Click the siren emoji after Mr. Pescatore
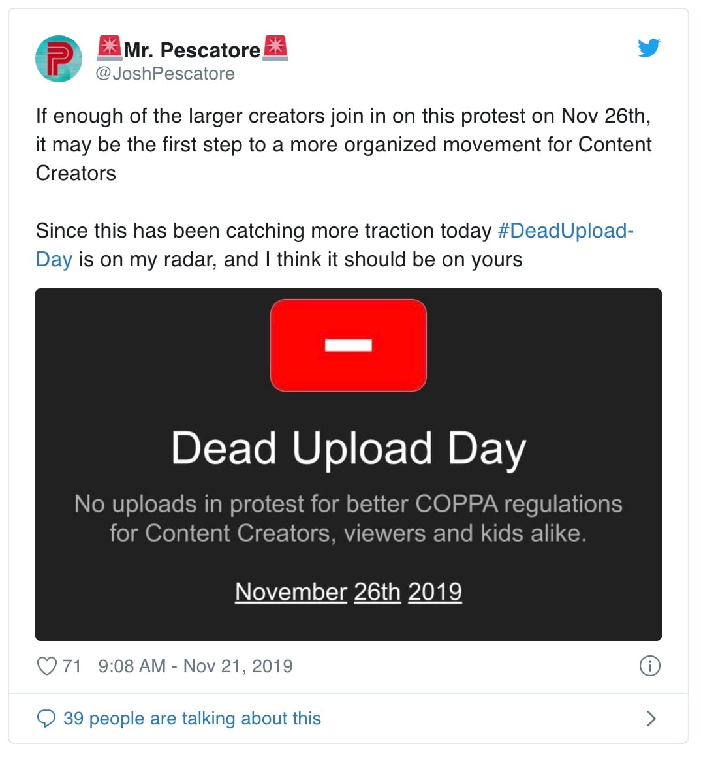Image resolution: width=701 pixels, height=761 pixels. coord(275,48)
